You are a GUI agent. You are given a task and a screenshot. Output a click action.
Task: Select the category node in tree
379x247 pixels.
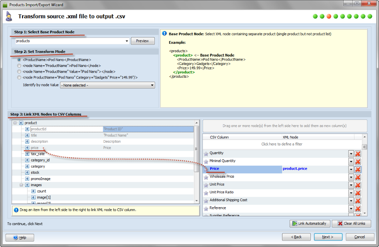point(38,167)
